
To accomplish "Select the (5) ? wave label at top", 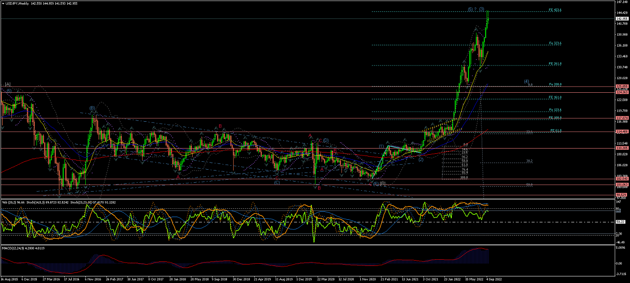I will tap(472, 9).
